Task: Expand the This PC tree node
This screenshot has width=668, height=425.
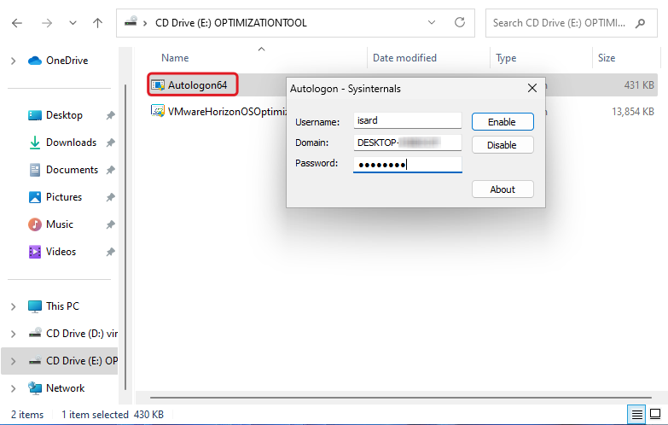Action: pyautogui.click(x=13, y=306)
